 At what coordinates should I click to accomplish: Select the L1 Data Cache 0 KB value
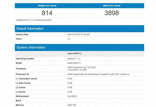(x=70, y=83)
